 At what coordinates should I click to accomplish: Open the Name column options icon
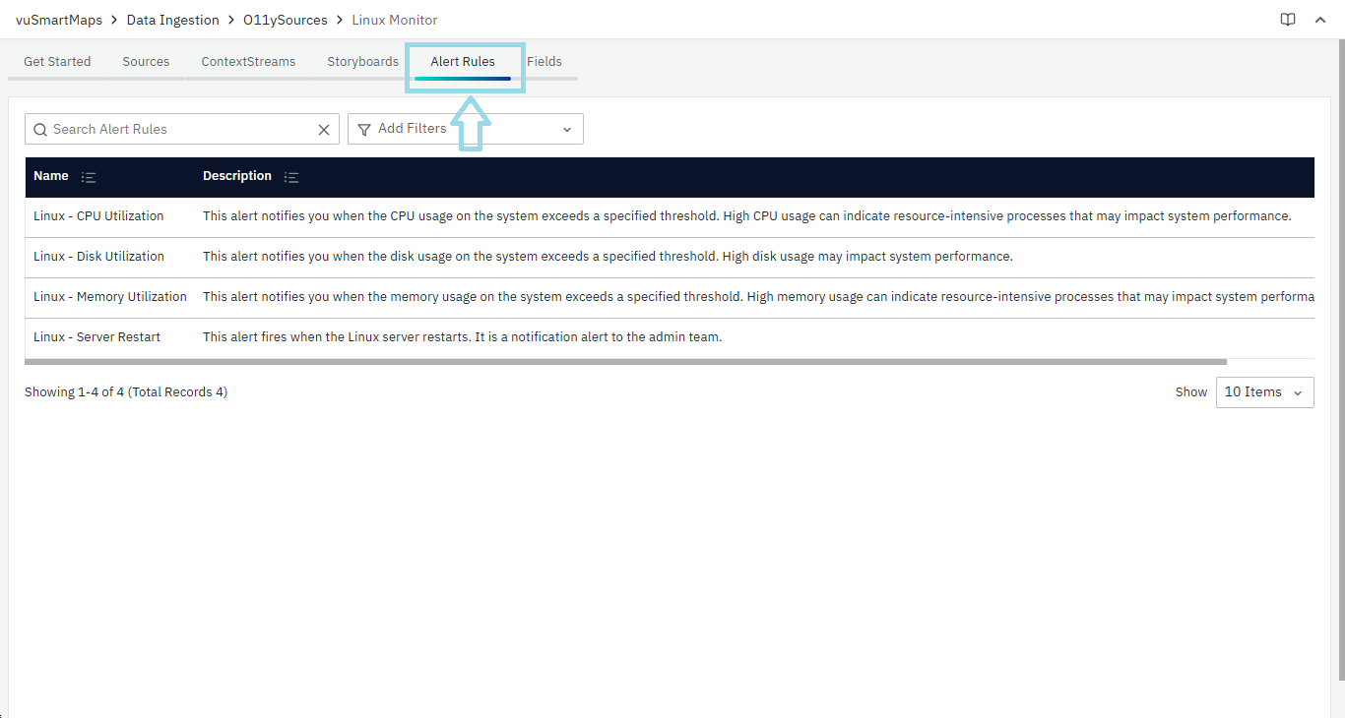(89, 176)
